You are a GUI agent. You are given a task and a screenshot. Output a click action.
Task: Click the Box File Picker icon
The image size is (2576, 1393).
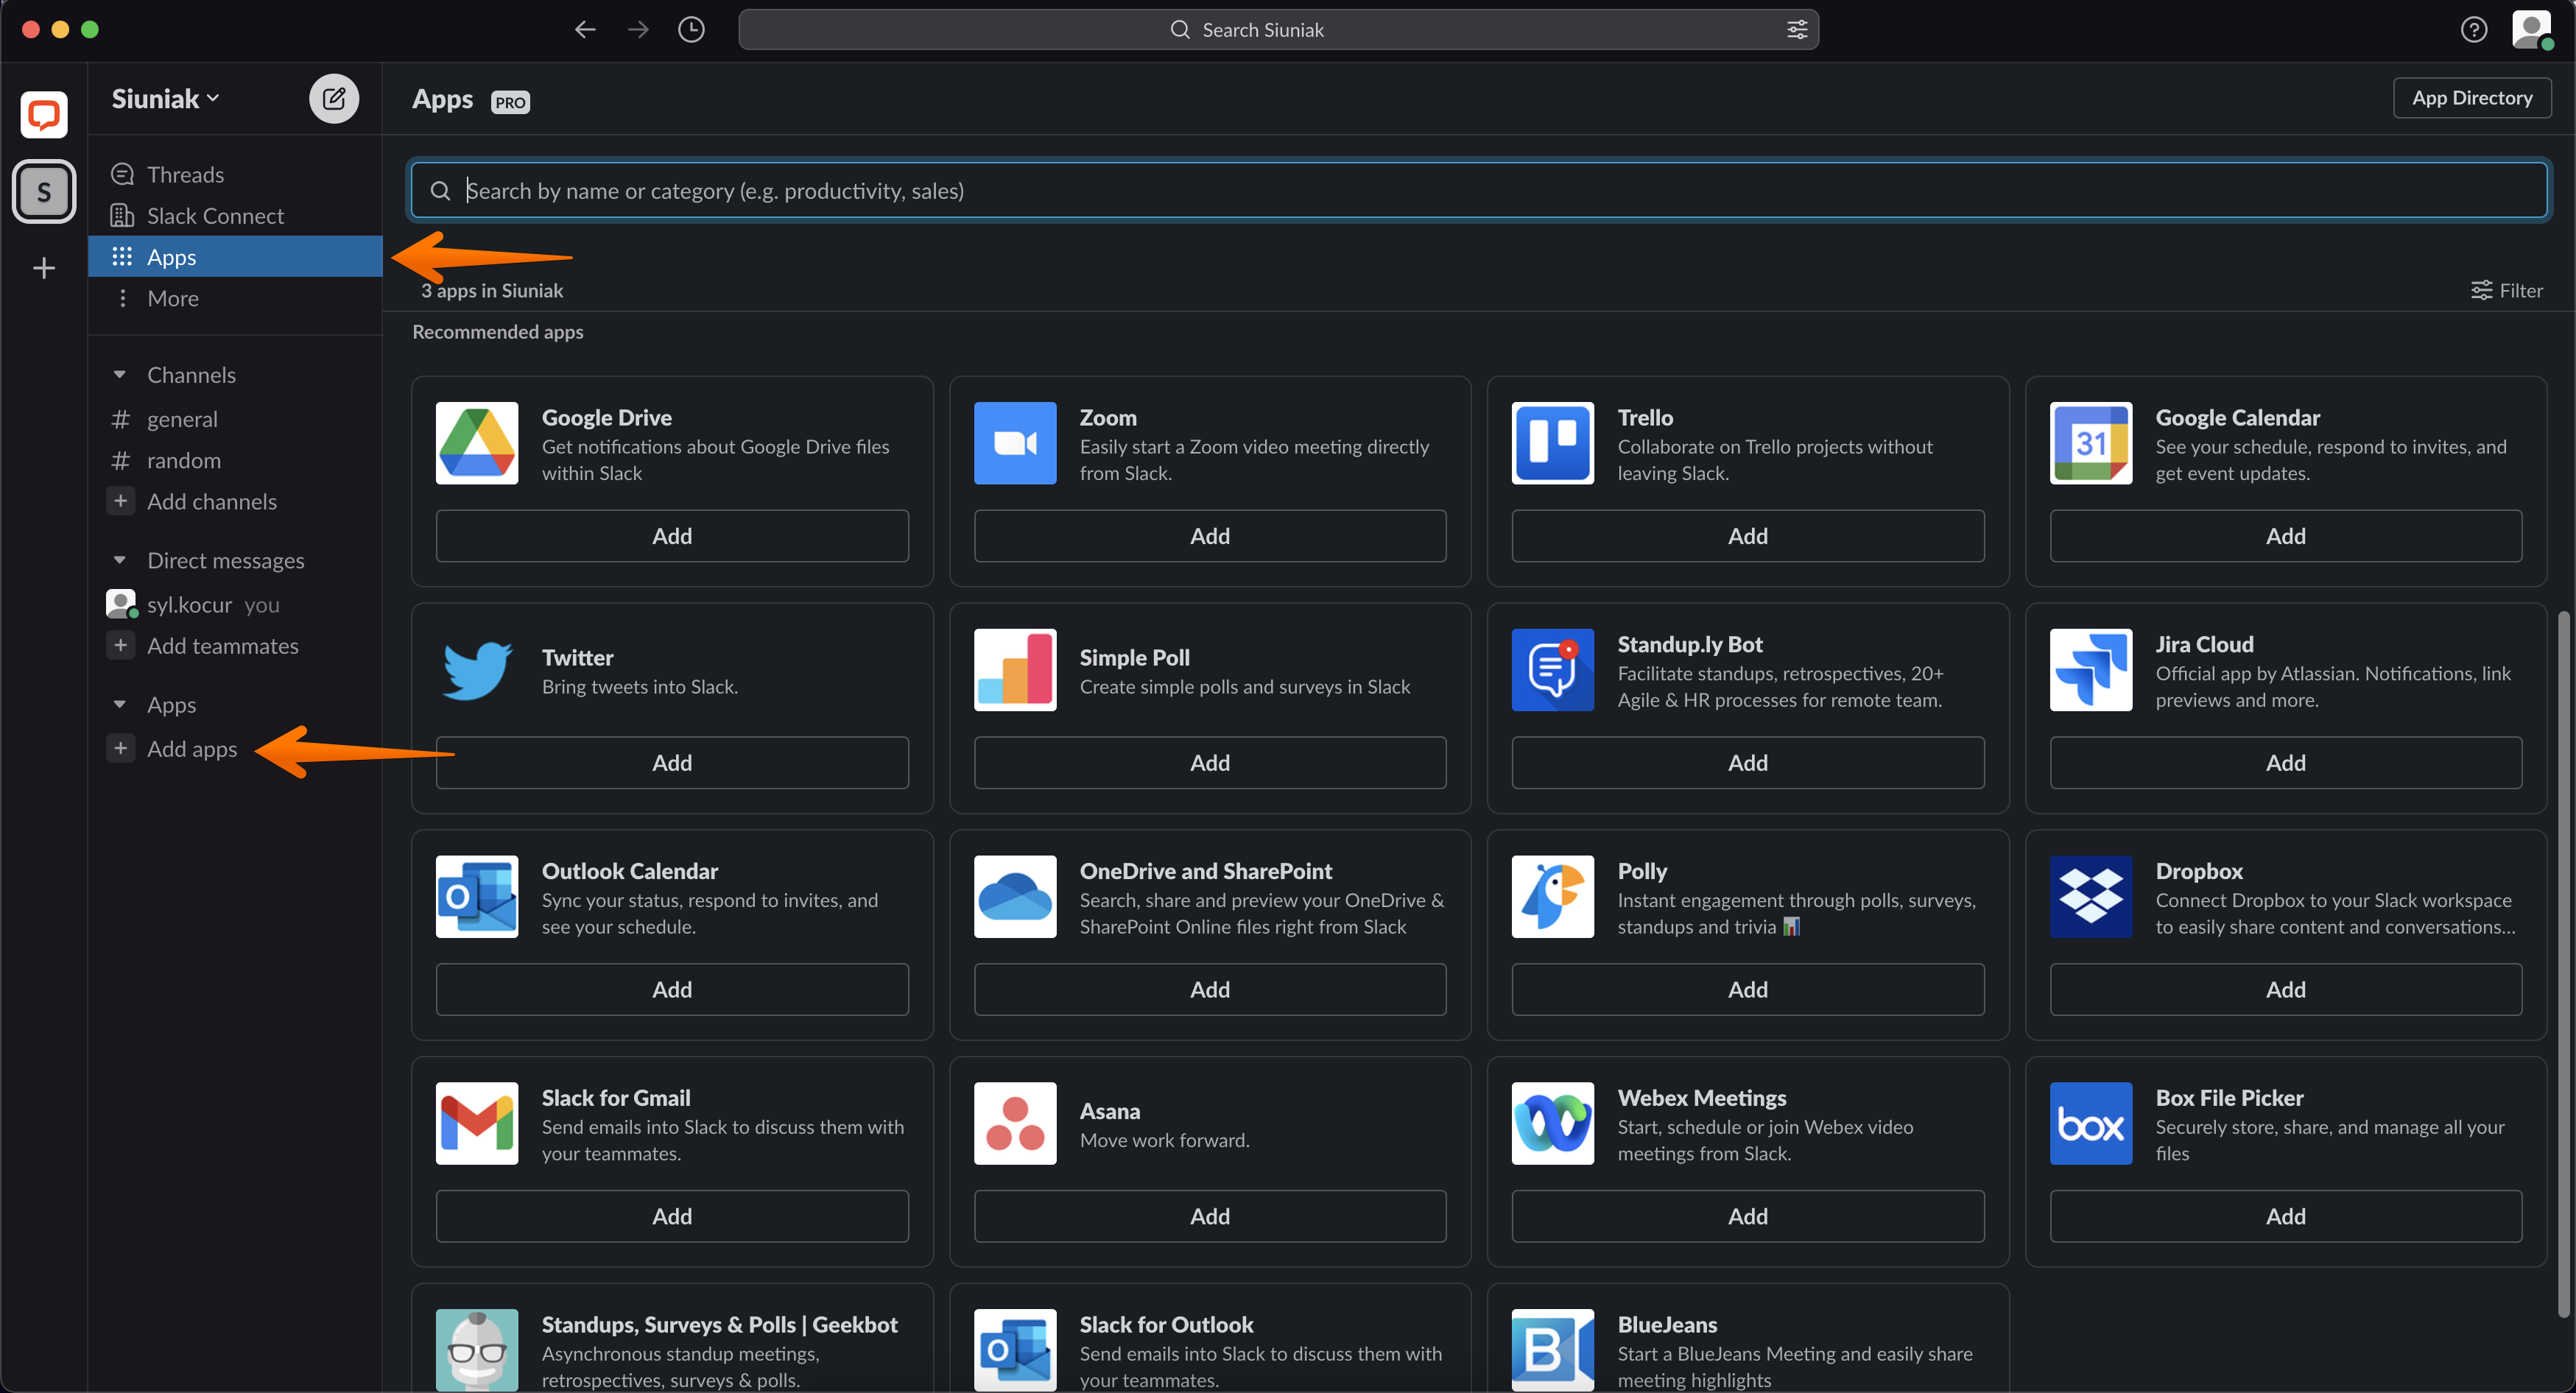(x=2091, y=1123)
